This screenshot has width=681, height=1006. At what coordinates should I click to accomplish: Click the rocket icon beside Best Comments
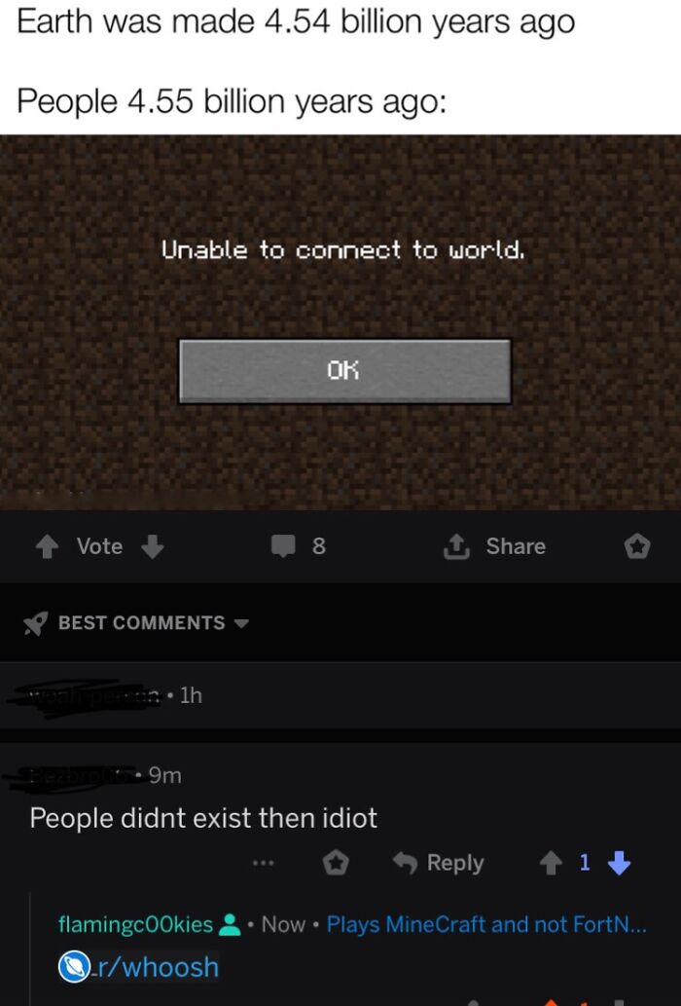pyautogui.click(x=36, y=623)
